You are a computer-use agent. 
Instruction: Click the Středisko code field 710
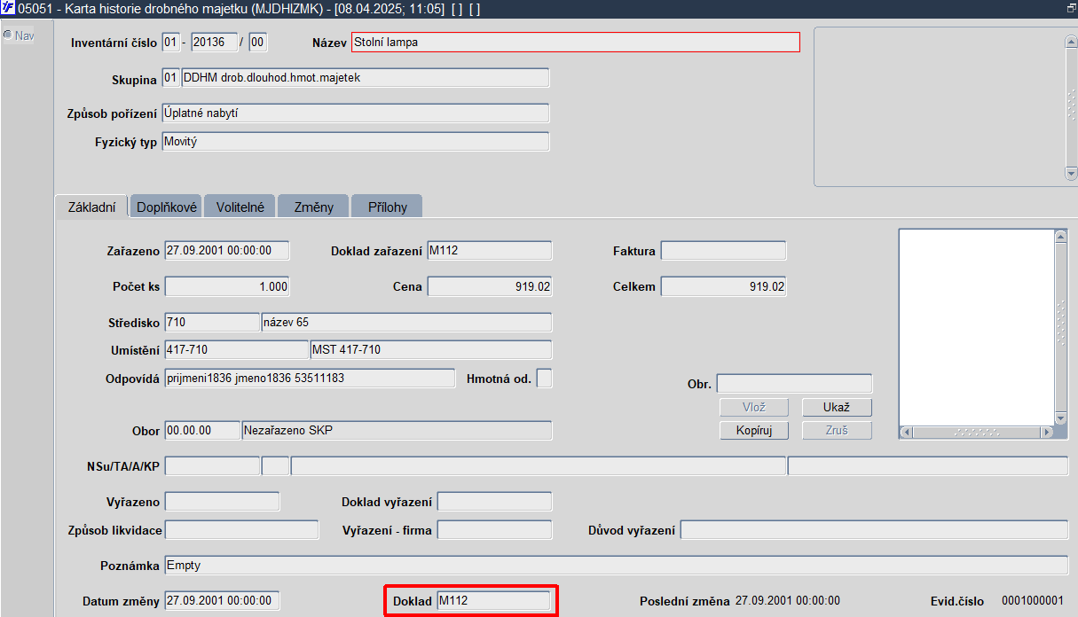tap(212, 322)
